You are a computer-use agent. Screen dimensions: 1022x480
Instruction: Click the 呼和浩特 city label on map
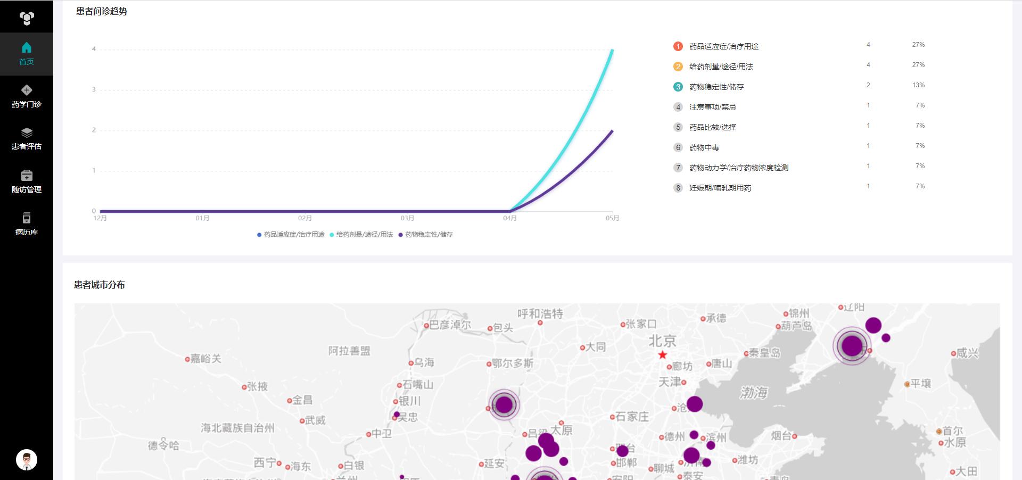(x=540, y=314)
